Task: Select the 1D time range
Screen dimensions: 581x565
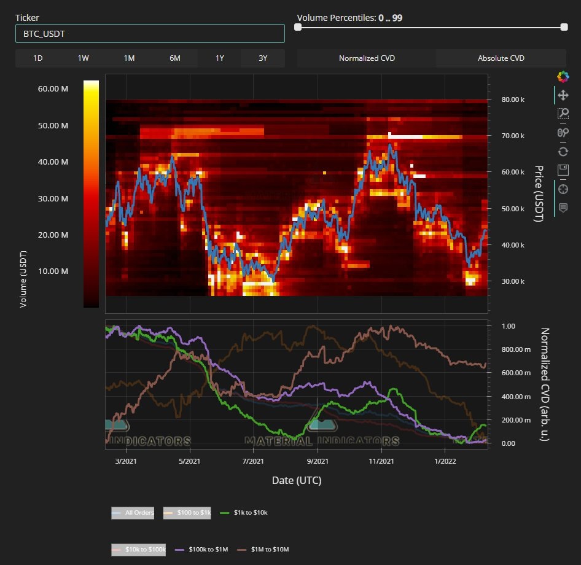Action: coord(38,58)
